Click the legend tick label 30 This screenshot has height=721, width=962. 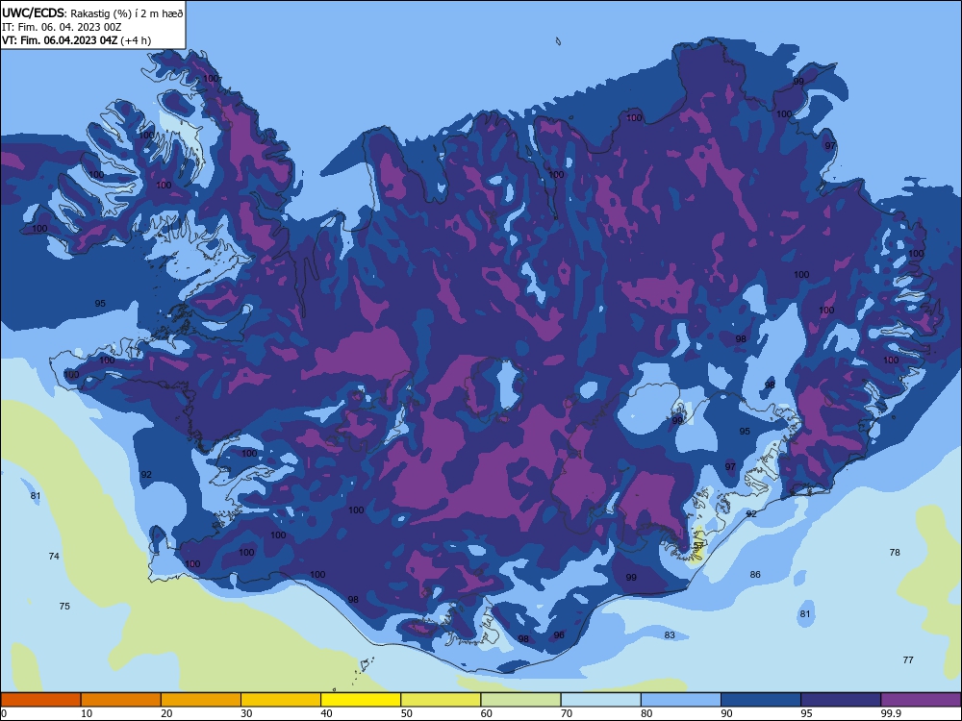(x=246, y=713)
